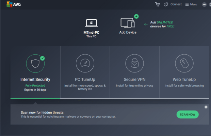This screenshot has height=136, width=211.
Task: Select the M7md-PC laptop icon
Action: 91,23
